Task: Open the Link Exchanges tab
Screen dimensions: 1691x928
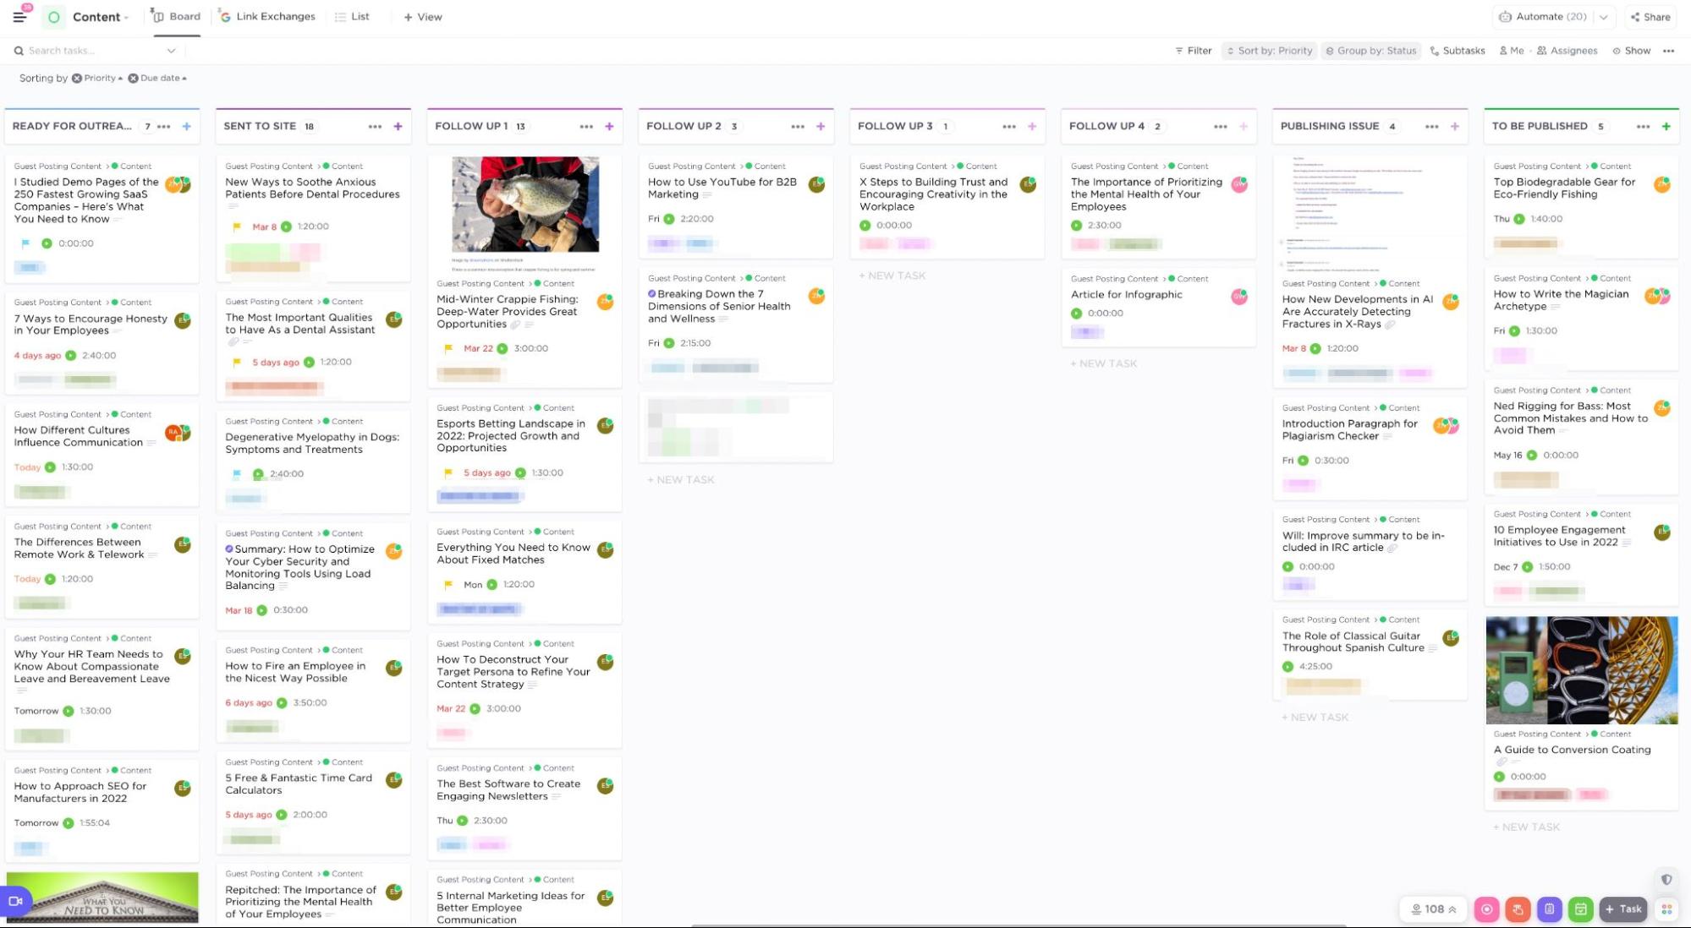Action: pos(267,17)
